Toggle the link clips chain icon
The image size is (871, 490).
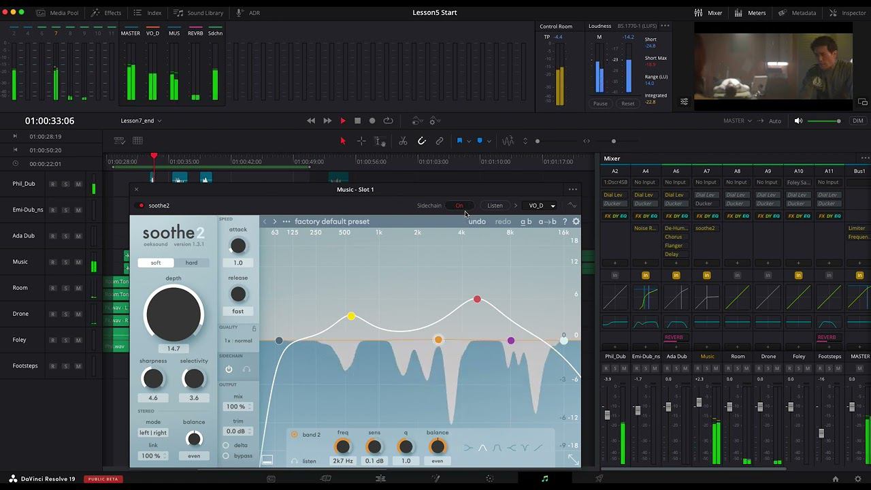click(440, 141)
